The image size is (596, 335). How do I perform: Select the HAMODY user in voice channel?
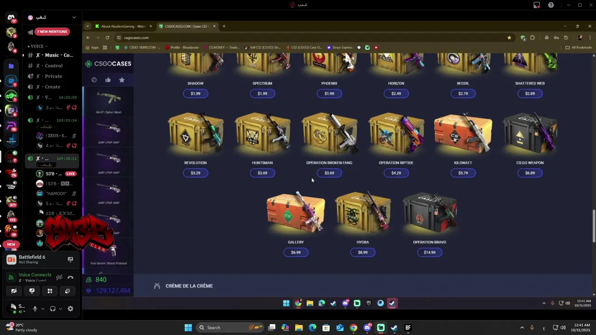tap(56, 194)
